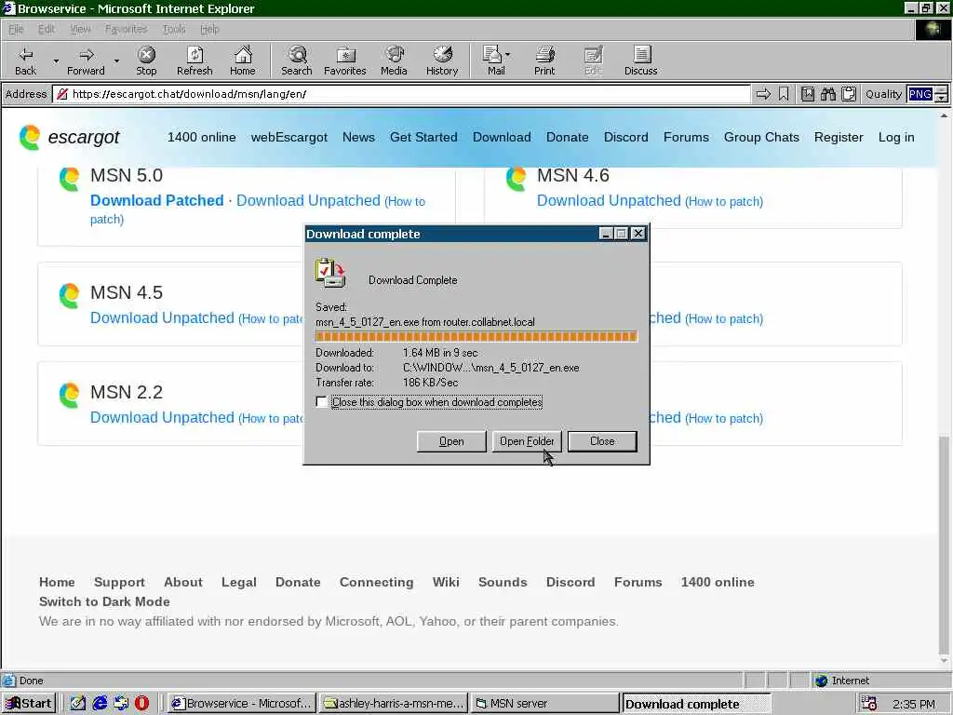Open the Help menu
953x715 pixels.
pos(209,29)
